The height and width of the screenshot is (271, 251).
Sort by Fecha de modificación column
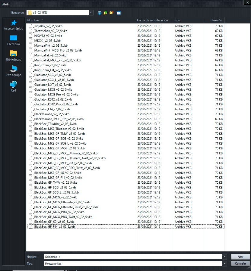point(154,20)
